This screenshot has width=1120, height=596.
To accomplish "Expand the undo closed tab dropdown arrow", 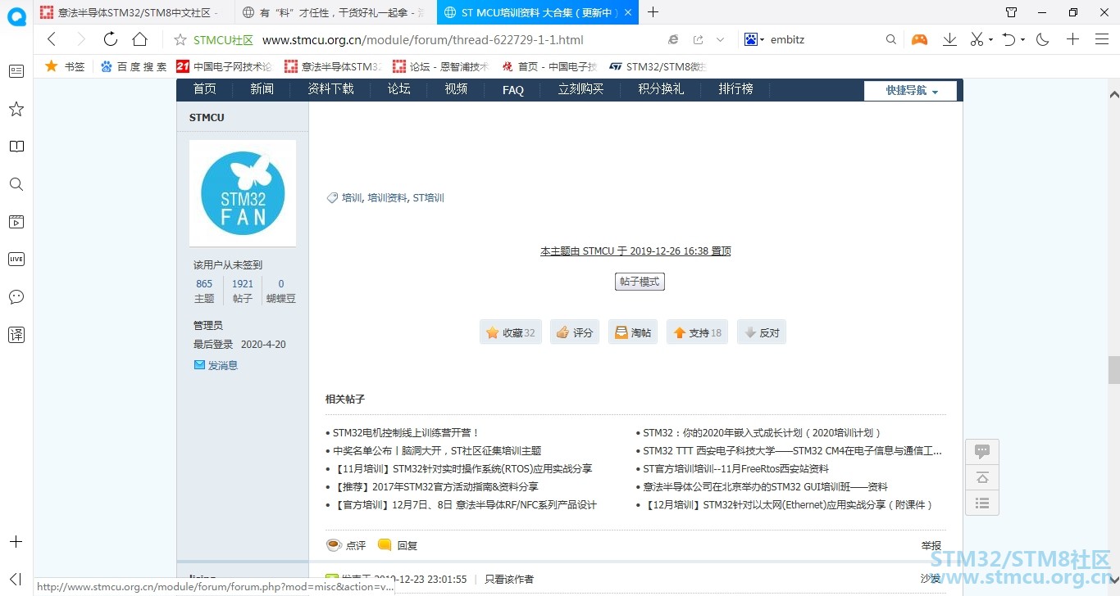I will (1022, 40).
